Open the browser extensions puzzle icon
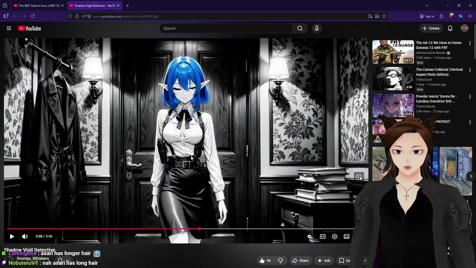The height and width of the screenshot is (268, 476). click(x=441, y=16)
